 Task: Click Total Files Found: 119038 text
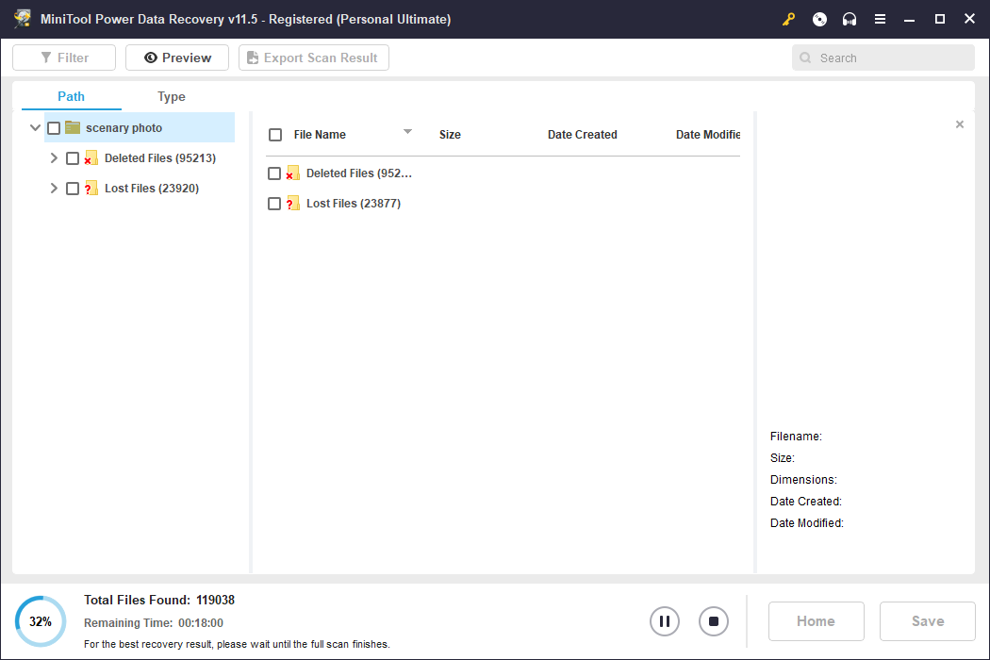pos(159,600)
